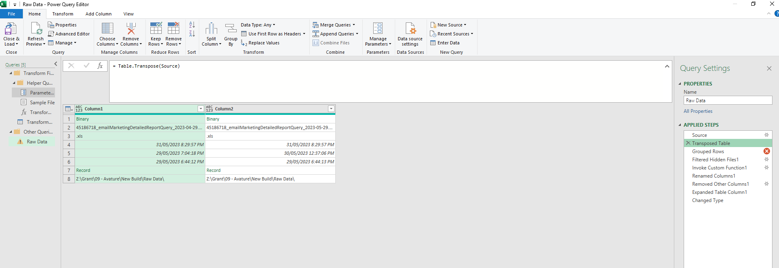779x268 pixels.
Task: Collapse the Other Queri... folder
Action: tap(11, 132)
